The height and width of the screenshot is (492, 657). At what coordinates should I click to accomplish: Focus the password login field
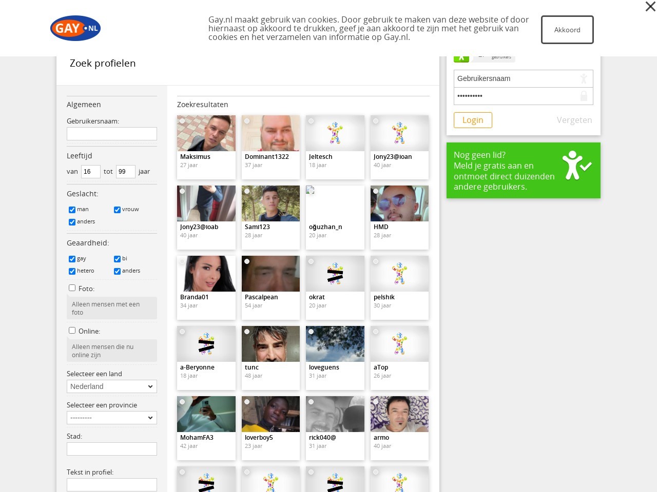point(523,96)
